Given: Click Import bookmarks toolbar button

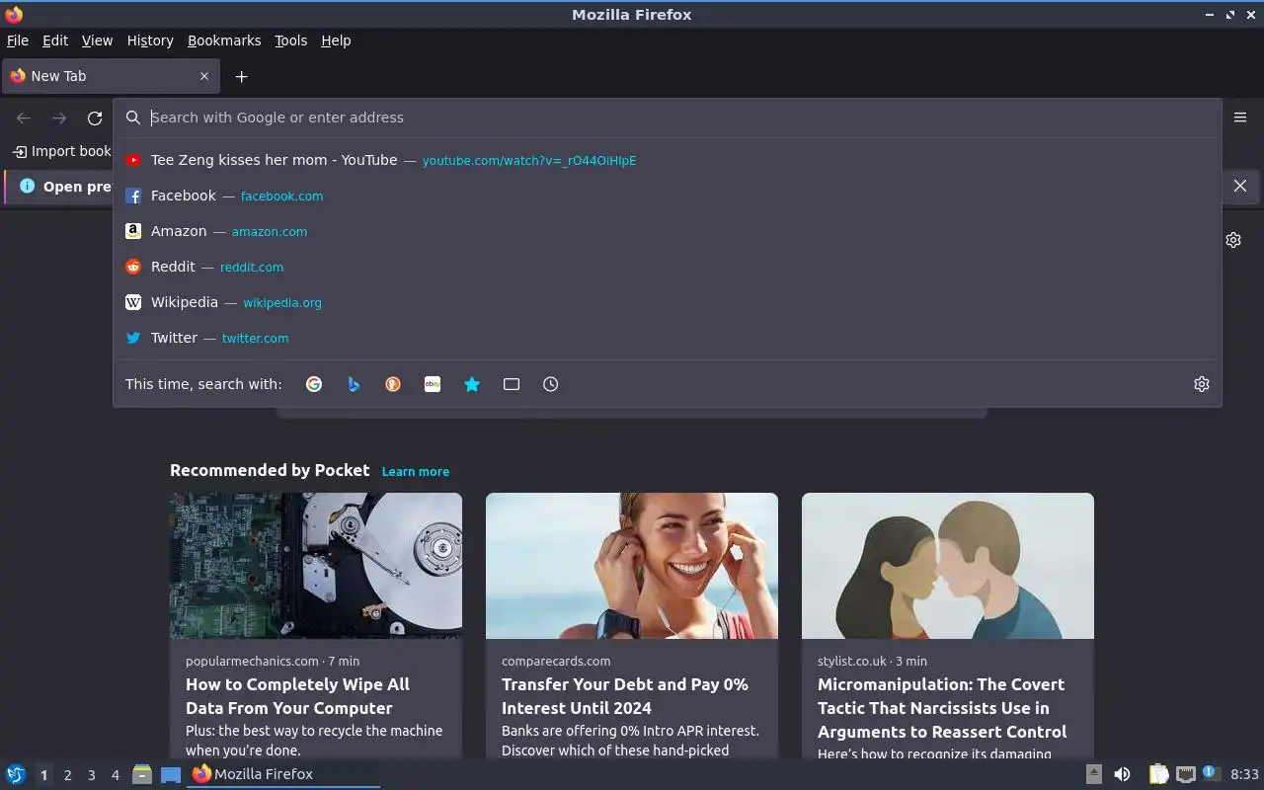Looking at the screenshot, I should click(x=61, y=151).
